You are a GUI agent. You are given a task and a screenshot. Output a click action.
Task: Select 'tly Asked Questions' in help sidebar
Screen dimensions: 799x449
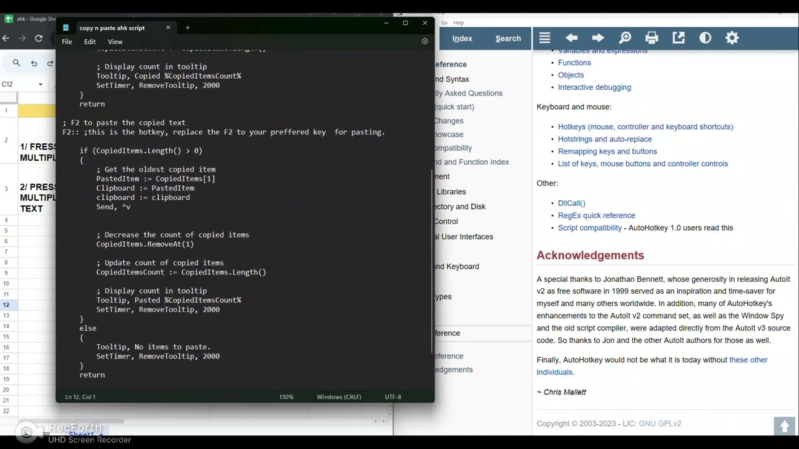pyautogui.click(x=469, y=93)
